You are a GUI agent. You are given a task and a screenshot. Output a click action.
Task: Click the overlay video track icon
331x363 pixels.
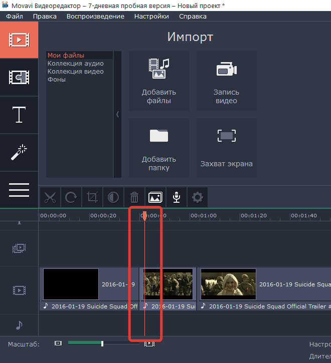pyautogui.click(x=19, y=248)
